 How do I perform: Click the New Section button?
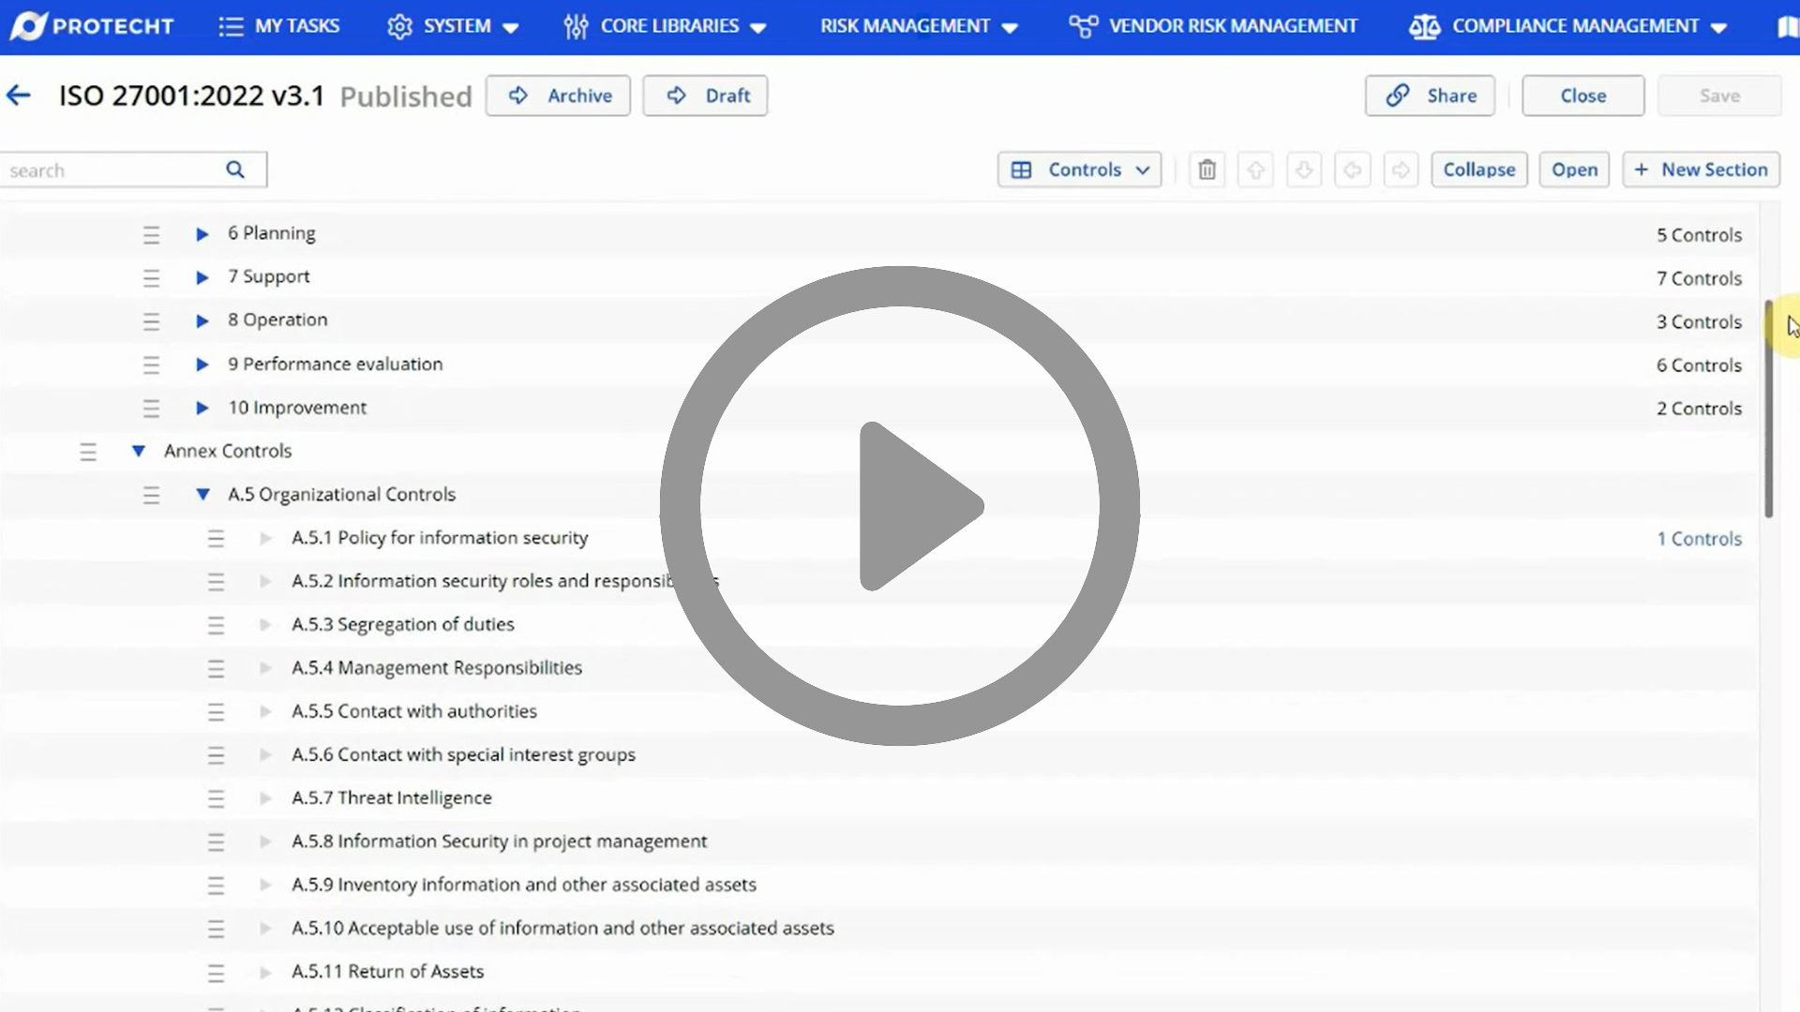pos(1702,170)
